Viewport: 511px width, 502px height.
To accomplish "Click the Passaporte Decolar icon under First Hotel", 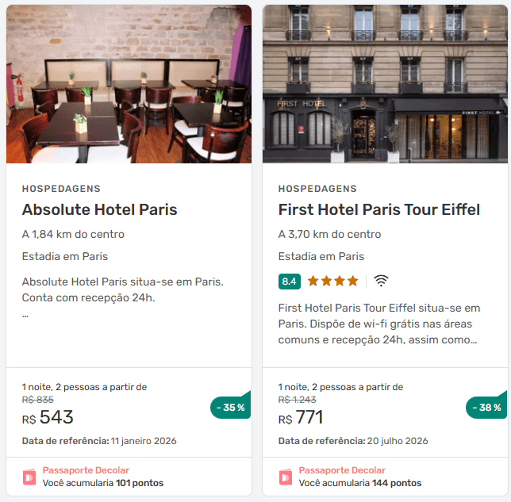I will pyautogui.click(x=286, y=477).
